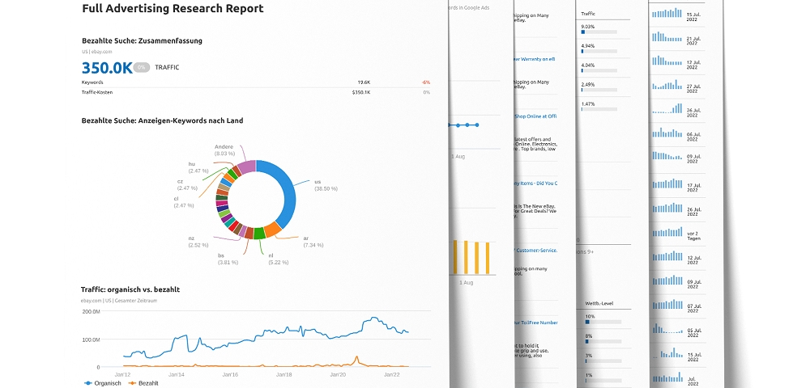Click the yellow bar chart above 1 Aug
Image resolution: width=810 pixels, height=388 pixels.
tap(472, 257)
